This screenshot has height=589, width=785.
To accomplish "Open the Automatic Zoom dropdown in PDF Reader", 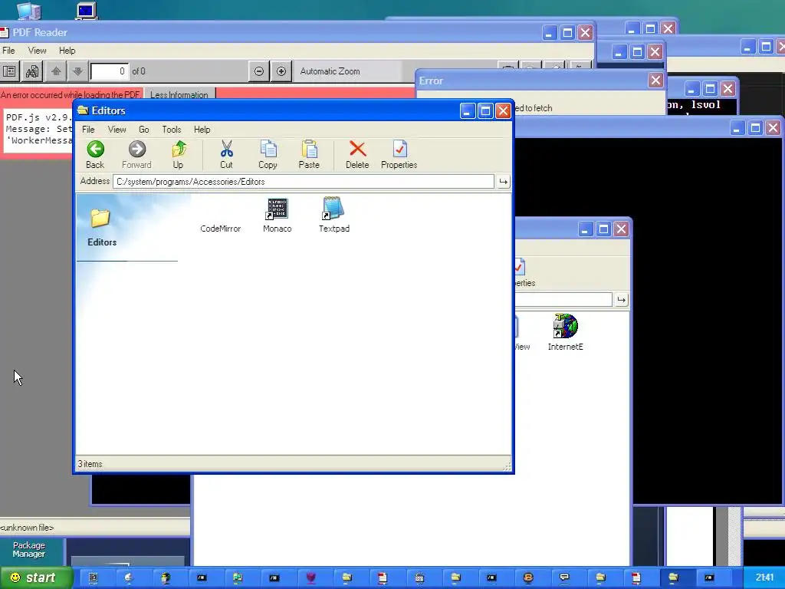I will click(x=347, y=71).
